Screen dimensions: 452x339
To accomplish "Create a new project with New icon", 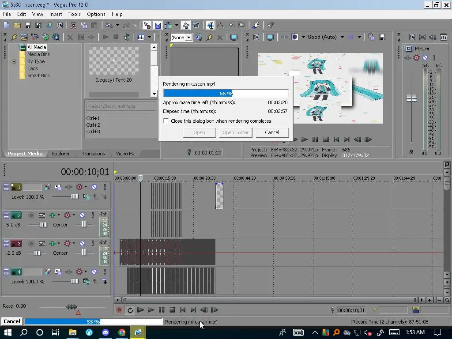I will (6, 25).
